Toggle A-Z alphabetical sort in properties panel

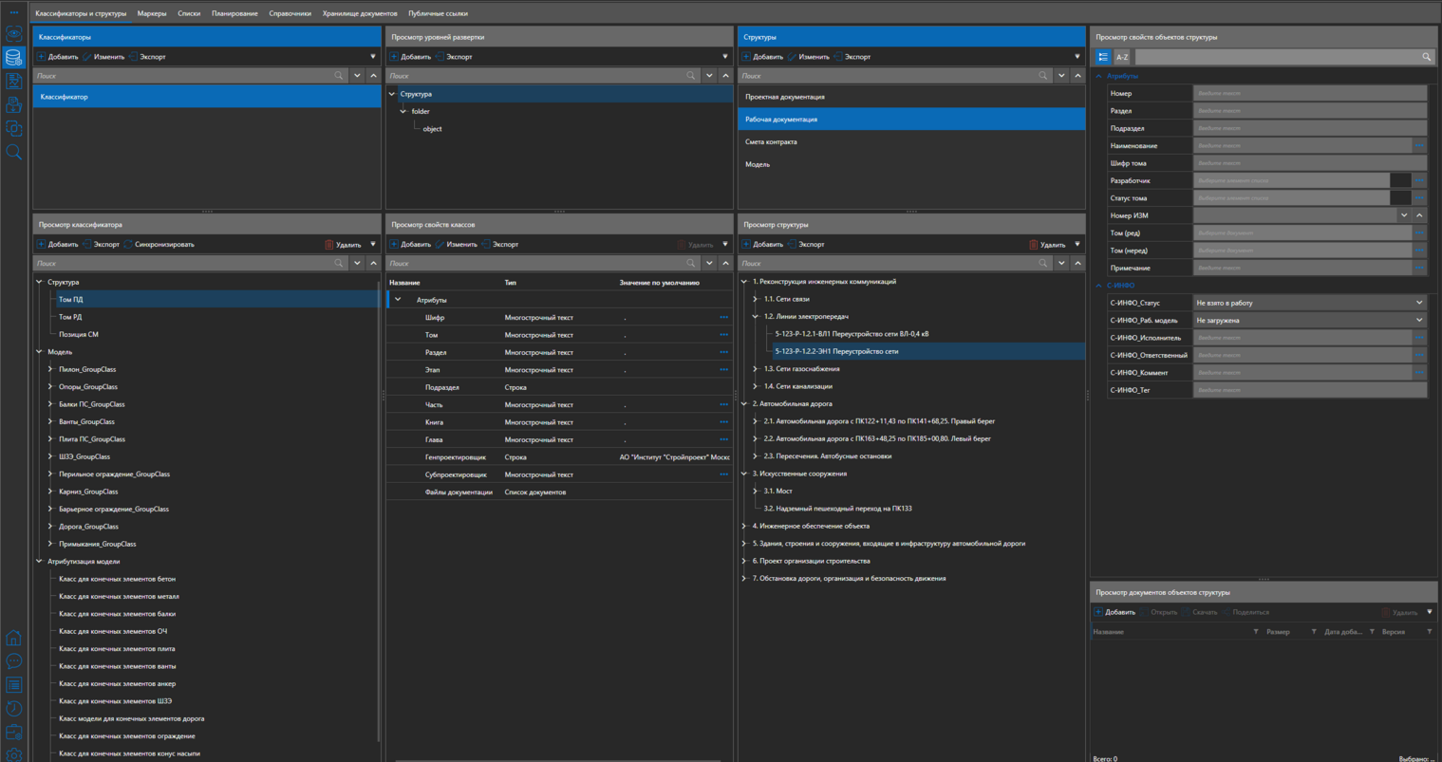point(1122,57)
